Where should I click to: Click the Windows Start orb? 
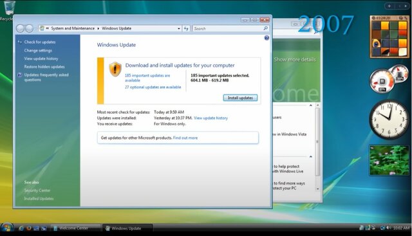pos(7,228)
